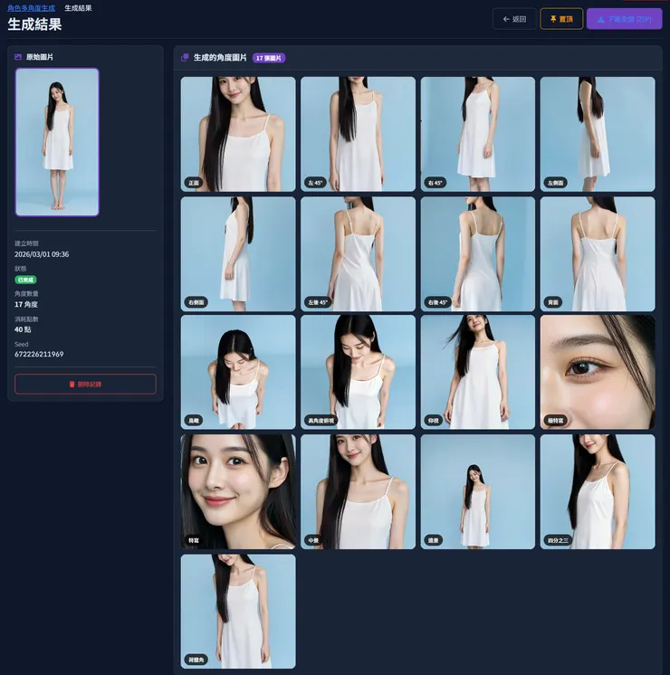The height and width of the screenshot is (675, 670).
Task: Click the 生成結果 page heading
Action: (x=35, y=24)
